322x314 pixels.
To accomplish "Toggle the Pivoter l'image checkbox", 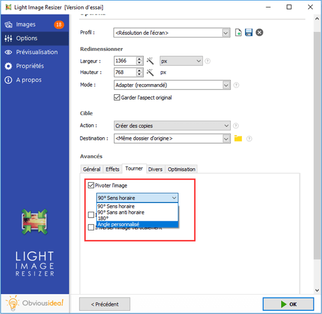I will point(91,185).
